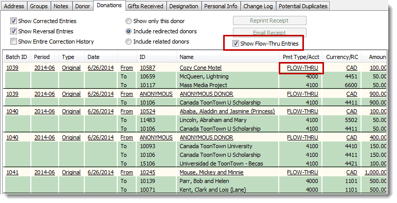Click FLOW-THRU link for Cozy Cone Motel
The image size is (397, 203).
coord(302,68)
